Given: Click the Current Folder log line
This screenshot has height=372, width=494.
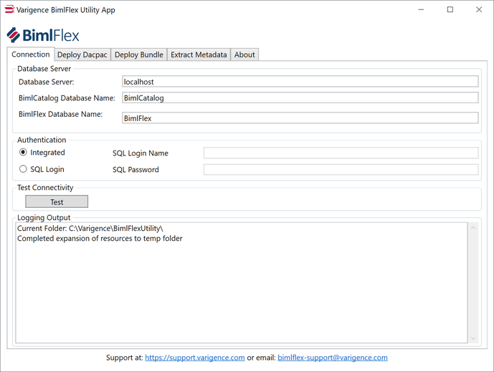Looking at the screenshot, I should [x=90, y=229].
